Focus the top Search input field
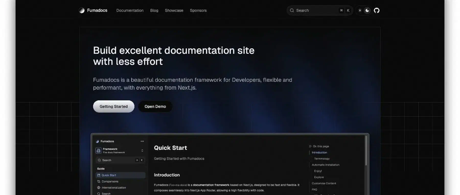Image resolution: width=460 pixels, height=195 pixels. click(320, 10)
